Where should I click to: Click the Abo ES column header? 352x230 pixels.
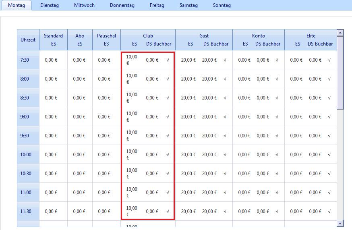click(x=80, y=40)
